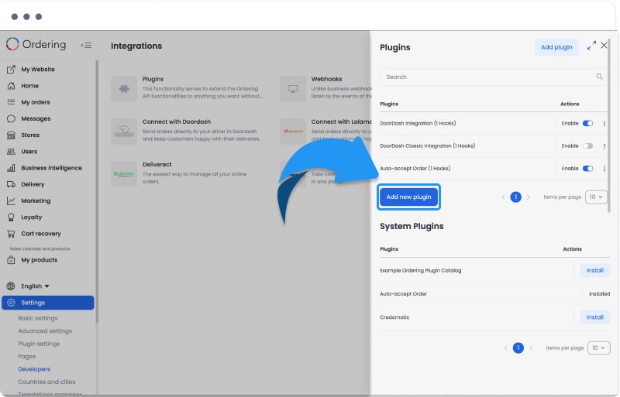Go to previous page in Plugins list
Screen dimensions: 620x397
[503, 197]
